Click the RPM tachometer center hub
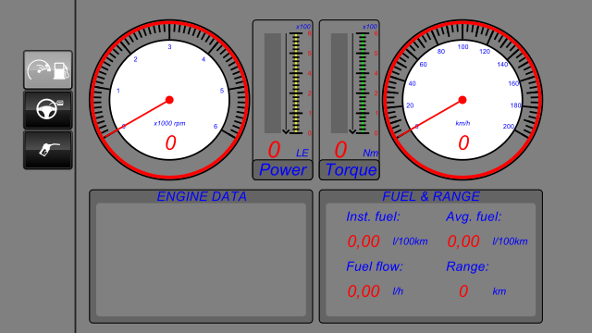Viewport: 592px width, 333px height. [x=169, y=100]
